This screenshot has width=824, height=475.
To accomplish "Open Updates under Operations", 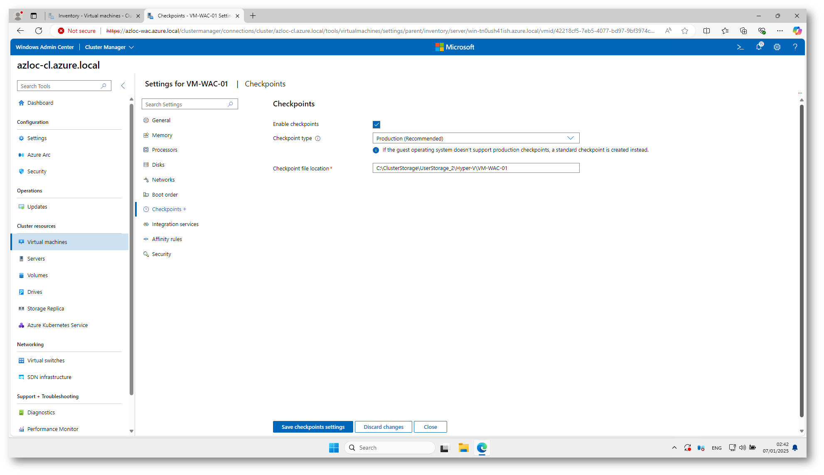I will [x=37, y=207].
